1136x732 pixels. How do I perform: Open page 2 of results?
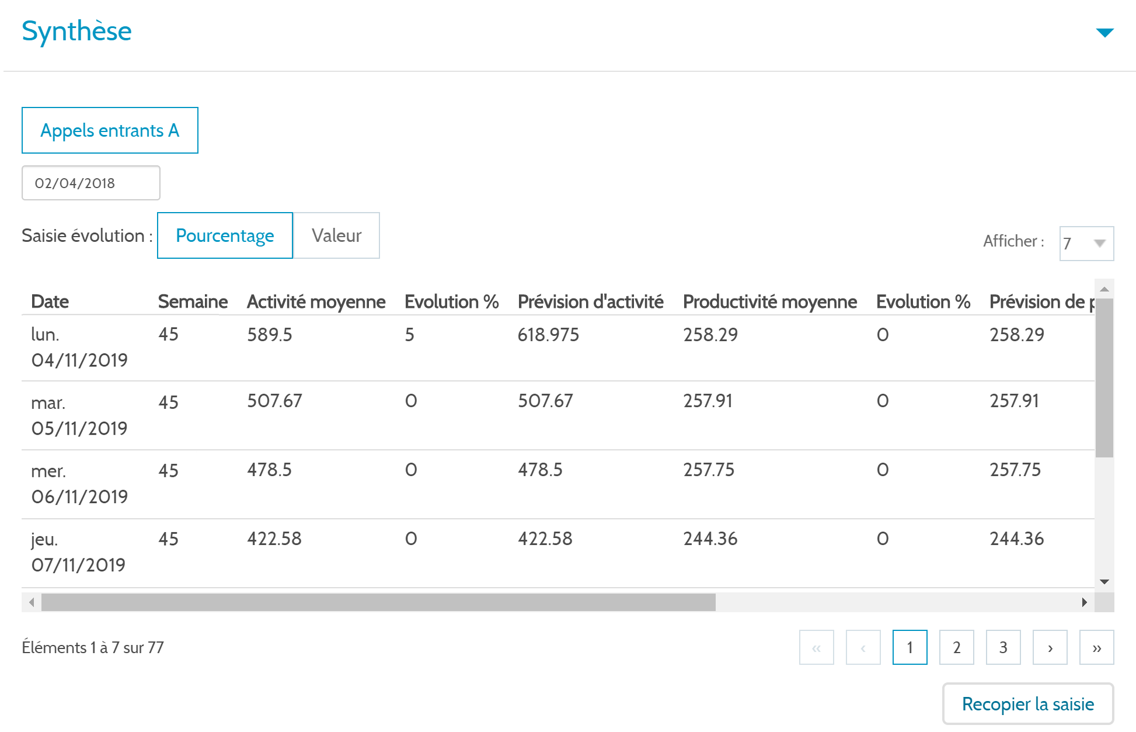(x=956, y=647)
